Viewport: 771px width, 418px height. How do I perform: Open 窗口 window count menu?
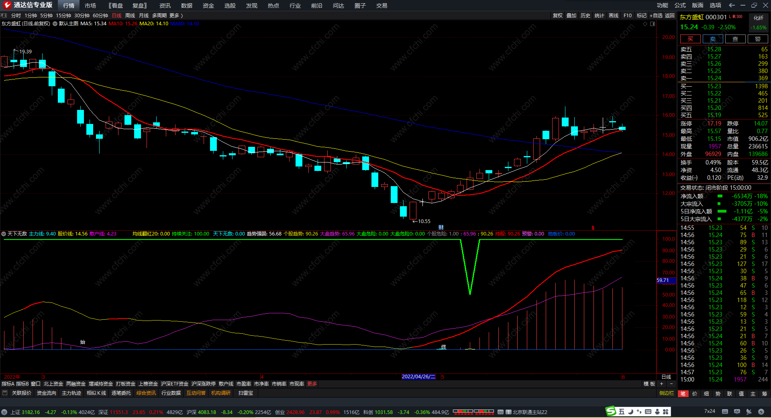pos(36,384)
